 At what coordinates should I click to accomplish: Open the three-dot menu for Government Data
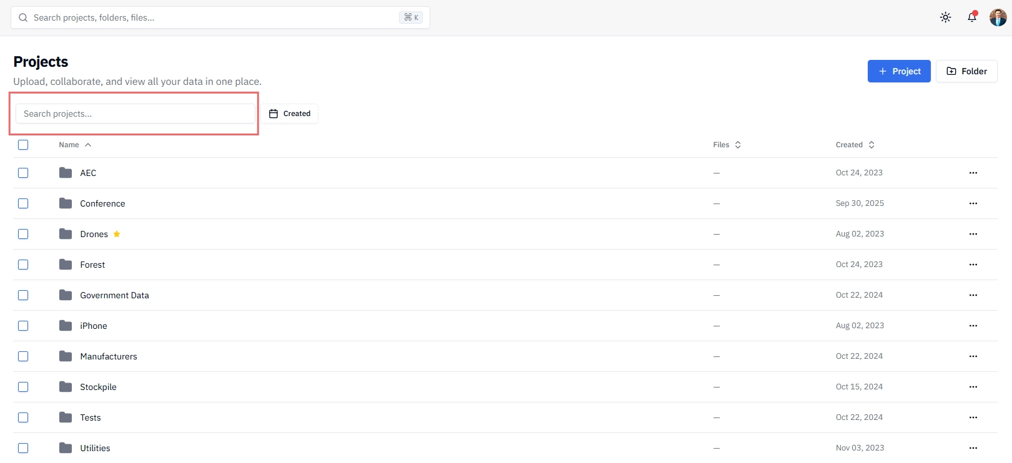(x=973, y=295)
